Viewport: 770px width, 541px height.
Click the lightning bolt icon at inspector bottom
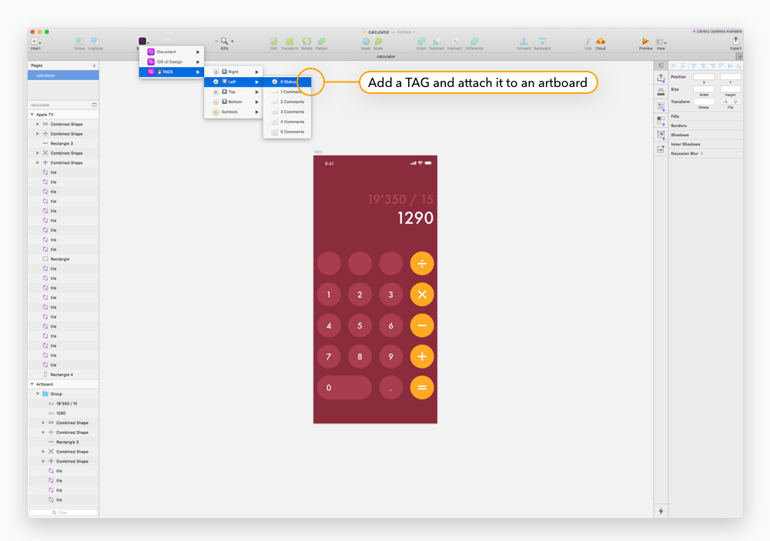point(661,511)
